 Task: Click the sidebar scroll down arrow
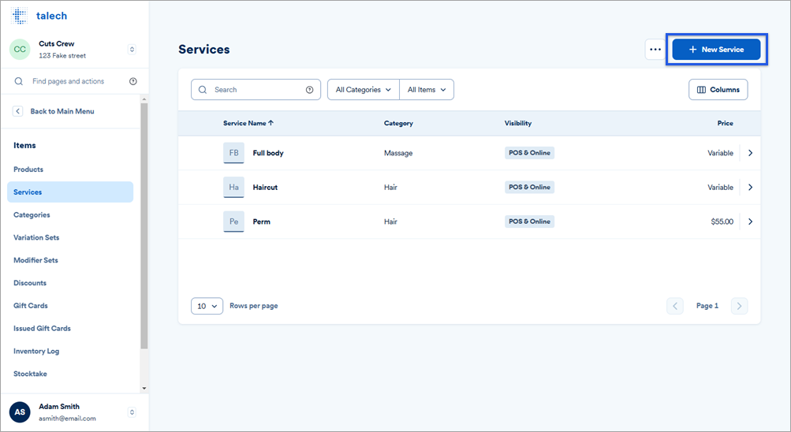pyautogui.click(x=144, y=388)
